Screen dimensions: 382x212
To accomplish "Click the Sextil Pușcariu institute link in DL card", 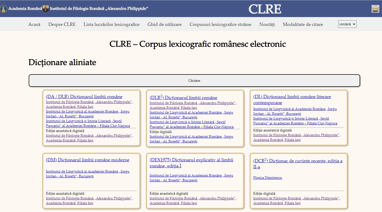I will tap(295, 121).
